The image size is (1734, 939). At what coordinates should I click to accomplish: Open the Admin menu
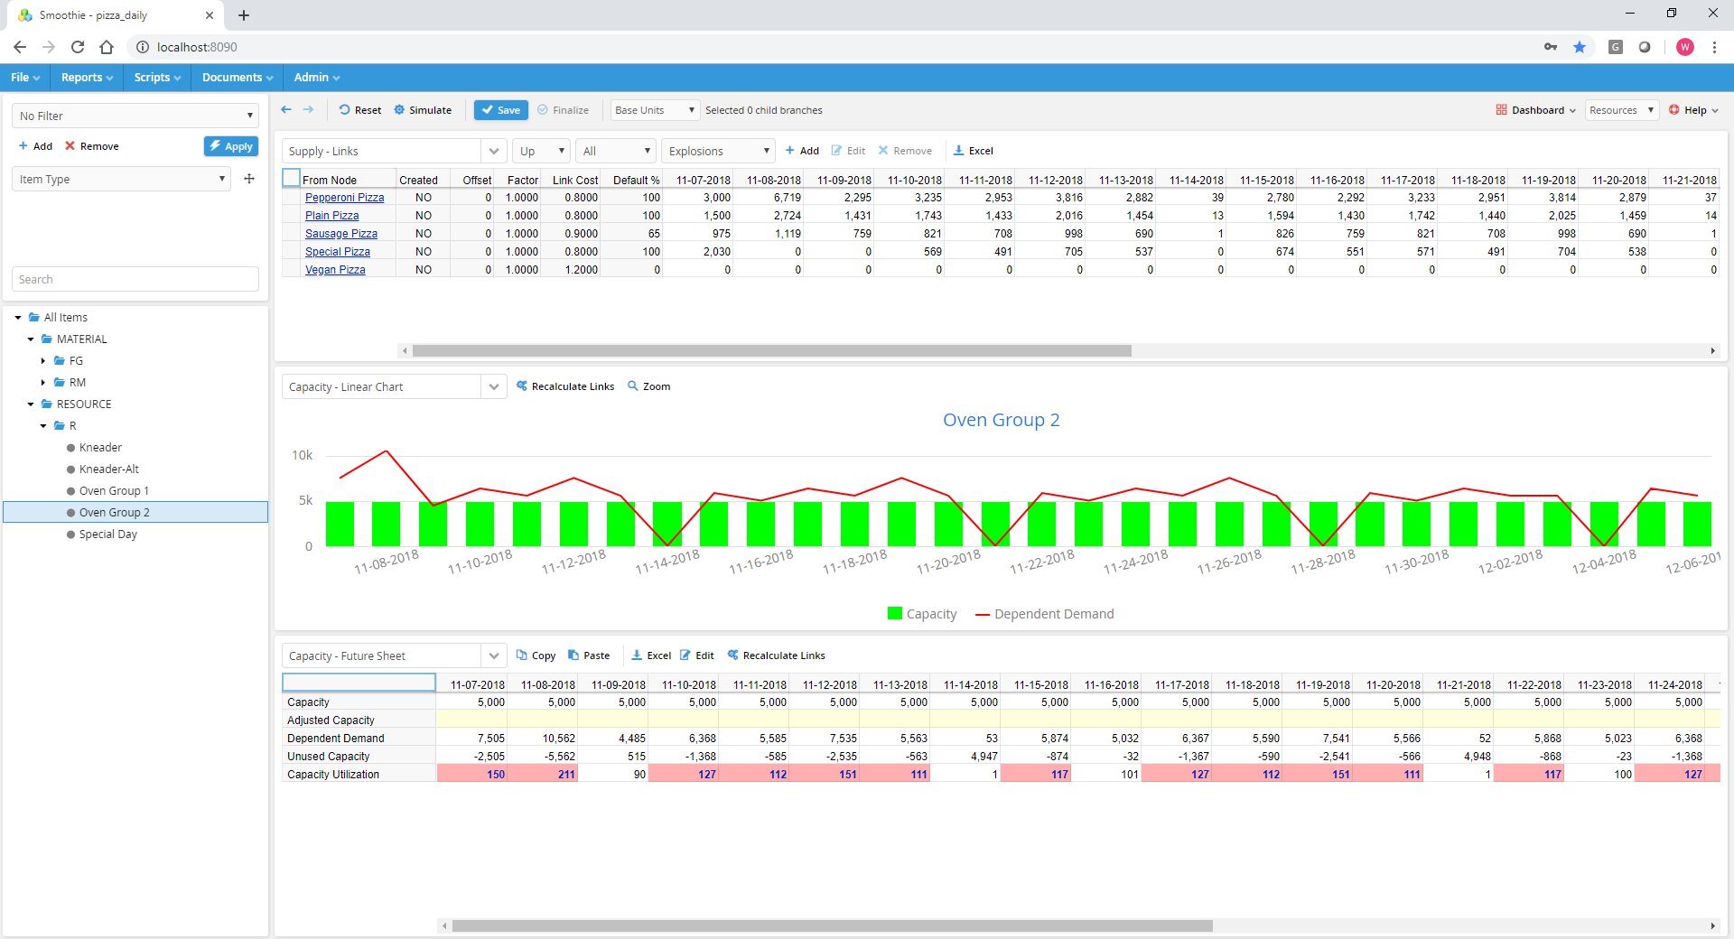tap(316, 78)
